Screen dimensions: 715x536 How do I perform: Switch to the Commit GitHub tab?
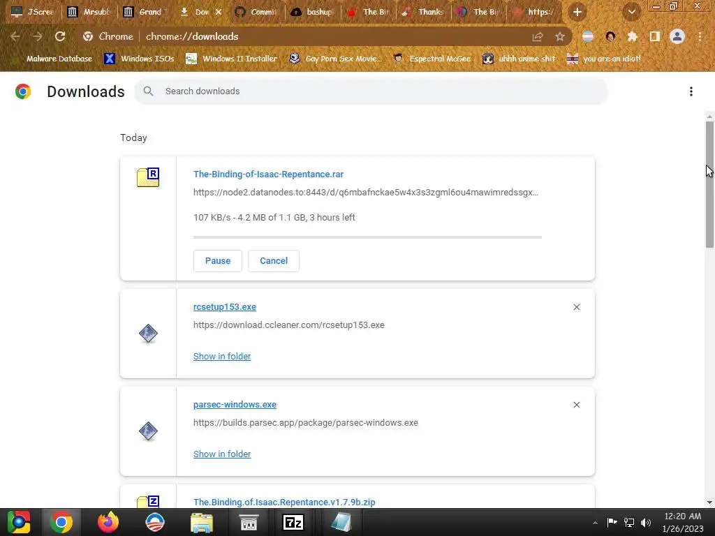click(257, 12)
